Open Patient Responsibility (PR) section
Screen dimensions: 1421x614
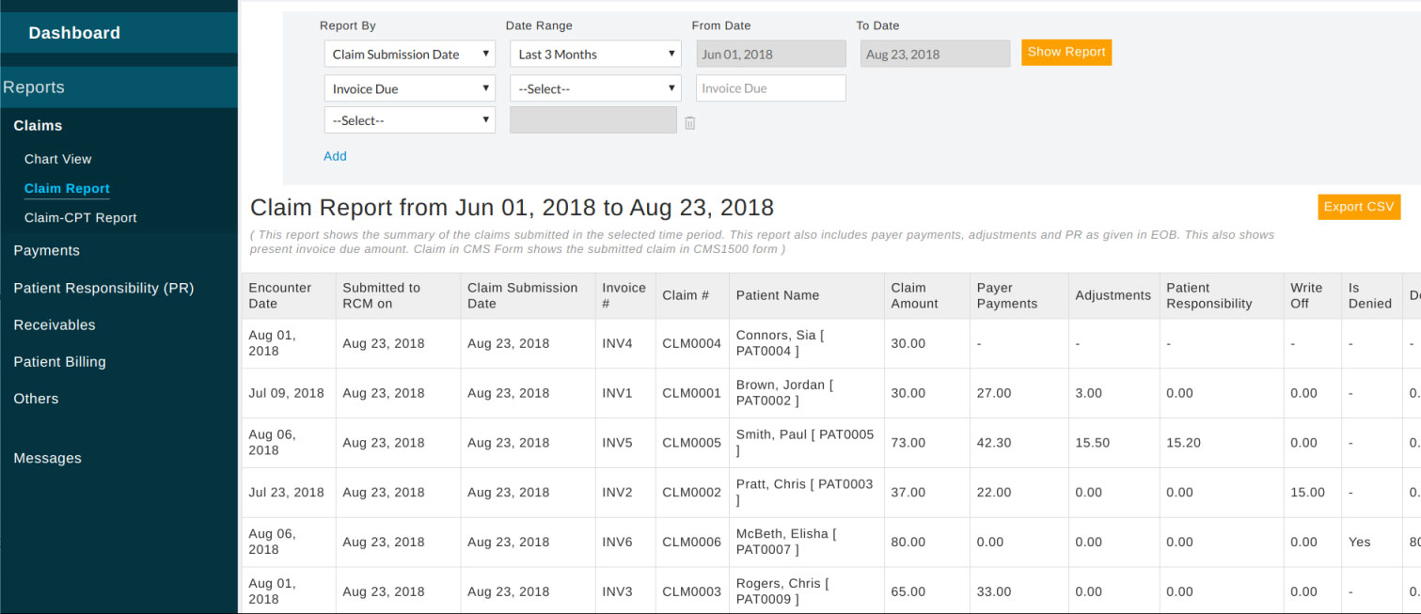pos(103,289)
